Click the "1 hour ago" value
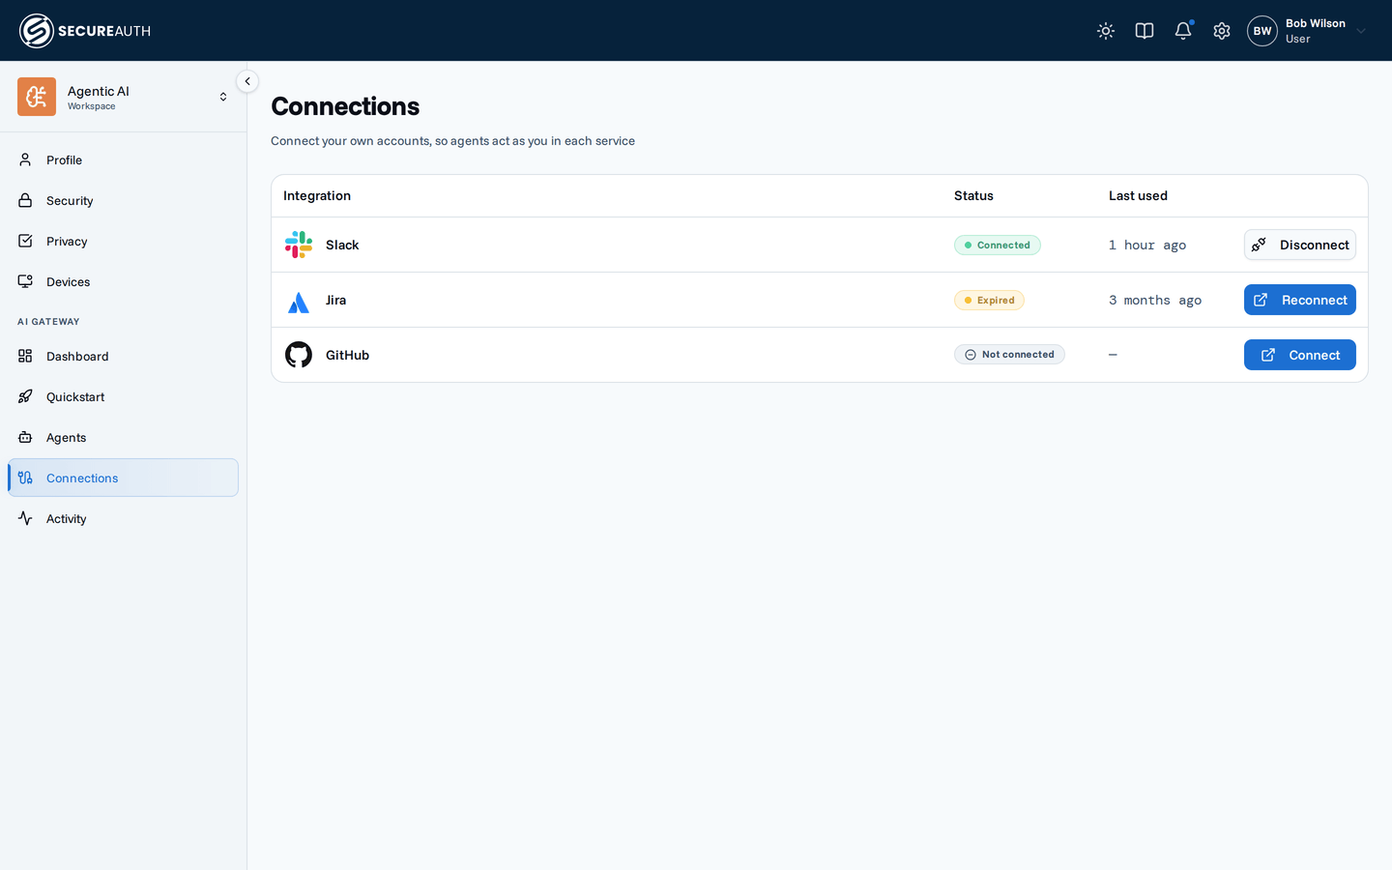 tap(1147, 245)
